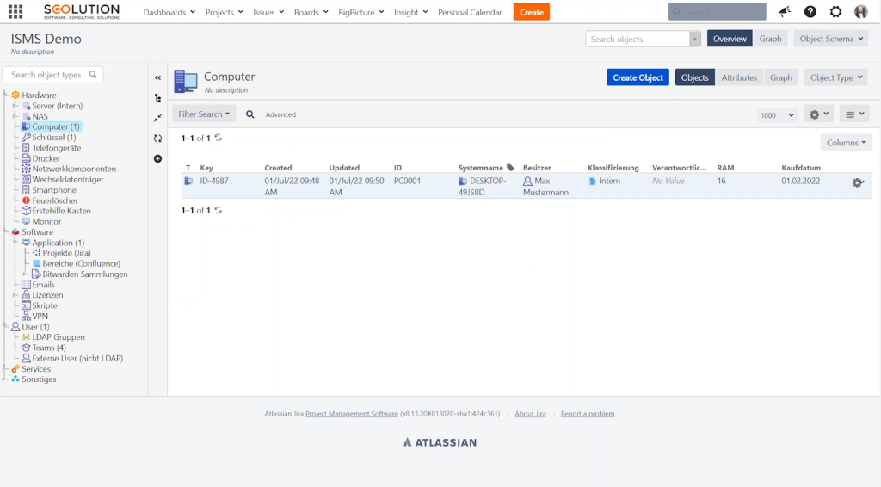Open the list view mode dropdown
Viewport: 881px width, 487px height.
click(854, 114)
